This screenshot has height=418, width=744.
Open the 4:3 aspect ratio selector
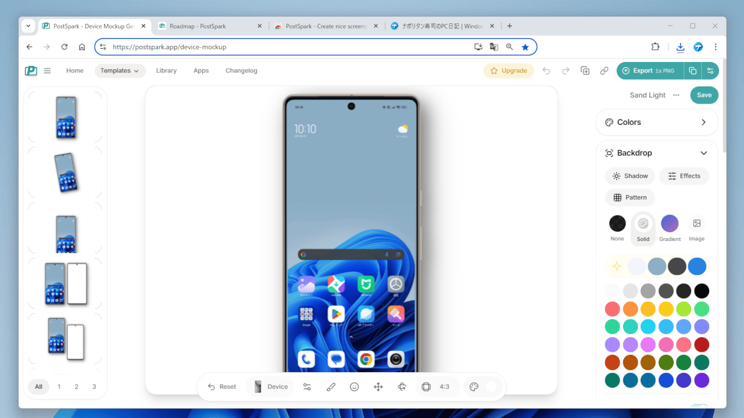[x=437, y=387]
